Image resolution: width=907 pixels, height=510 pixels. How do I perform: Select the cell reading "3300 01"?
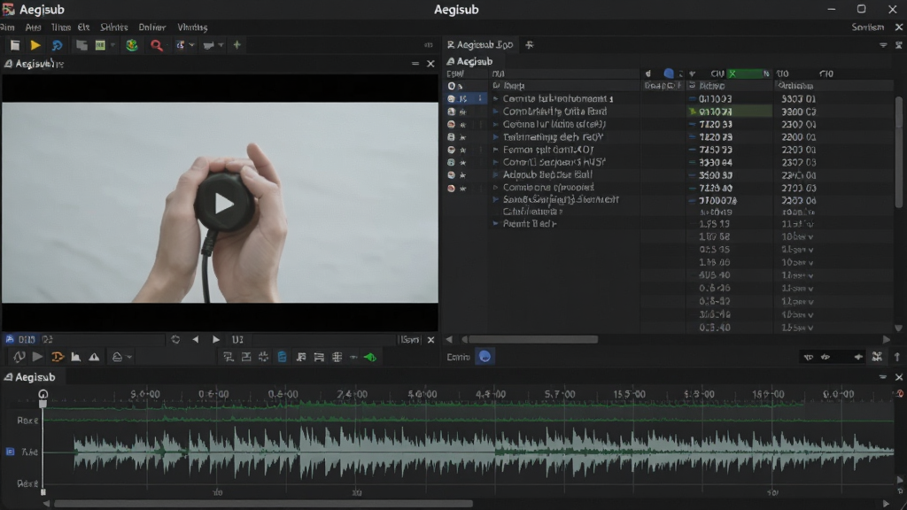click(798, 99)
